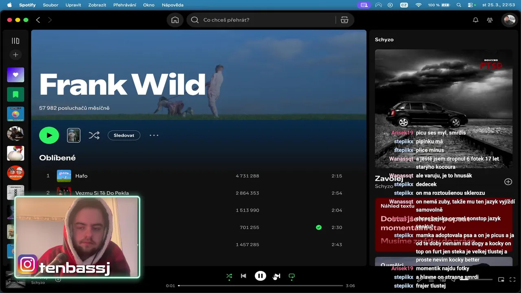521x293 pixels.
Task: Open the Přehrávání menu
Action: coord(125,5)
